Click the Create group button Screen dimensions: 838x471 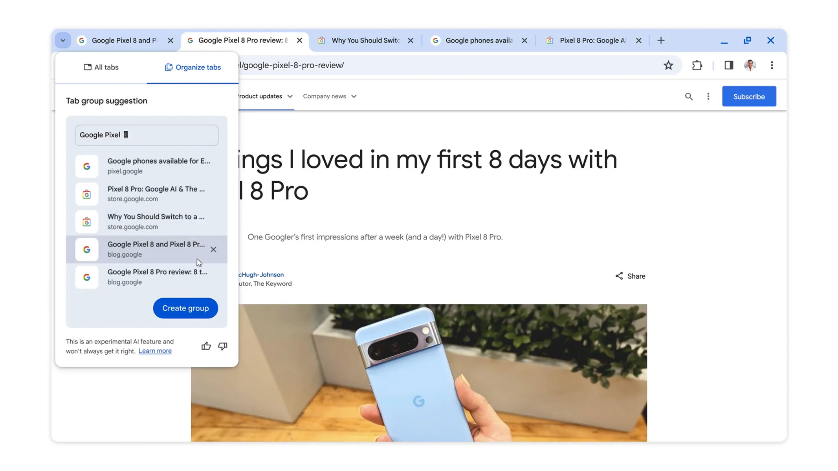185,308
